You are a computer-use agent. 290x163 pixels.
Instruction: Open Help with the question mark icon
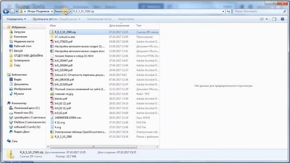pos(282,19)
